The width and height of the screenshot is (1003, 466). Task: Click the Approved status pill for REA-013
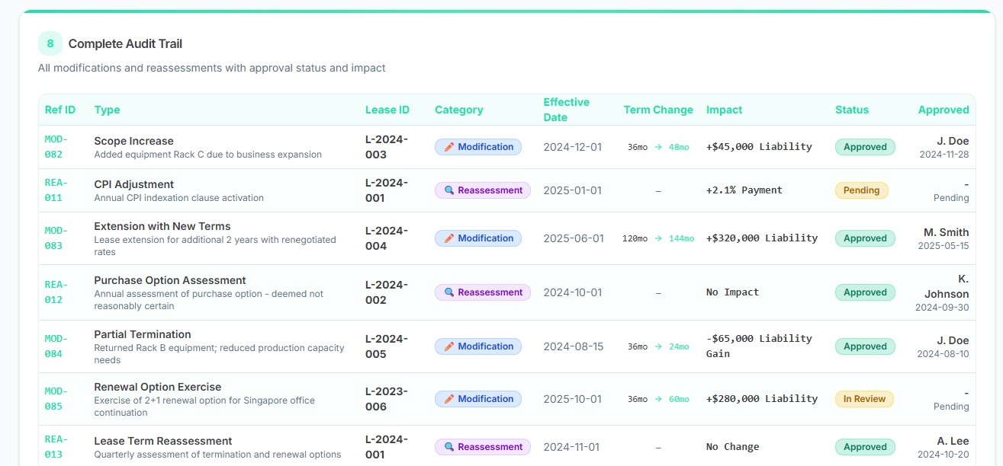[x=865, y=447]
